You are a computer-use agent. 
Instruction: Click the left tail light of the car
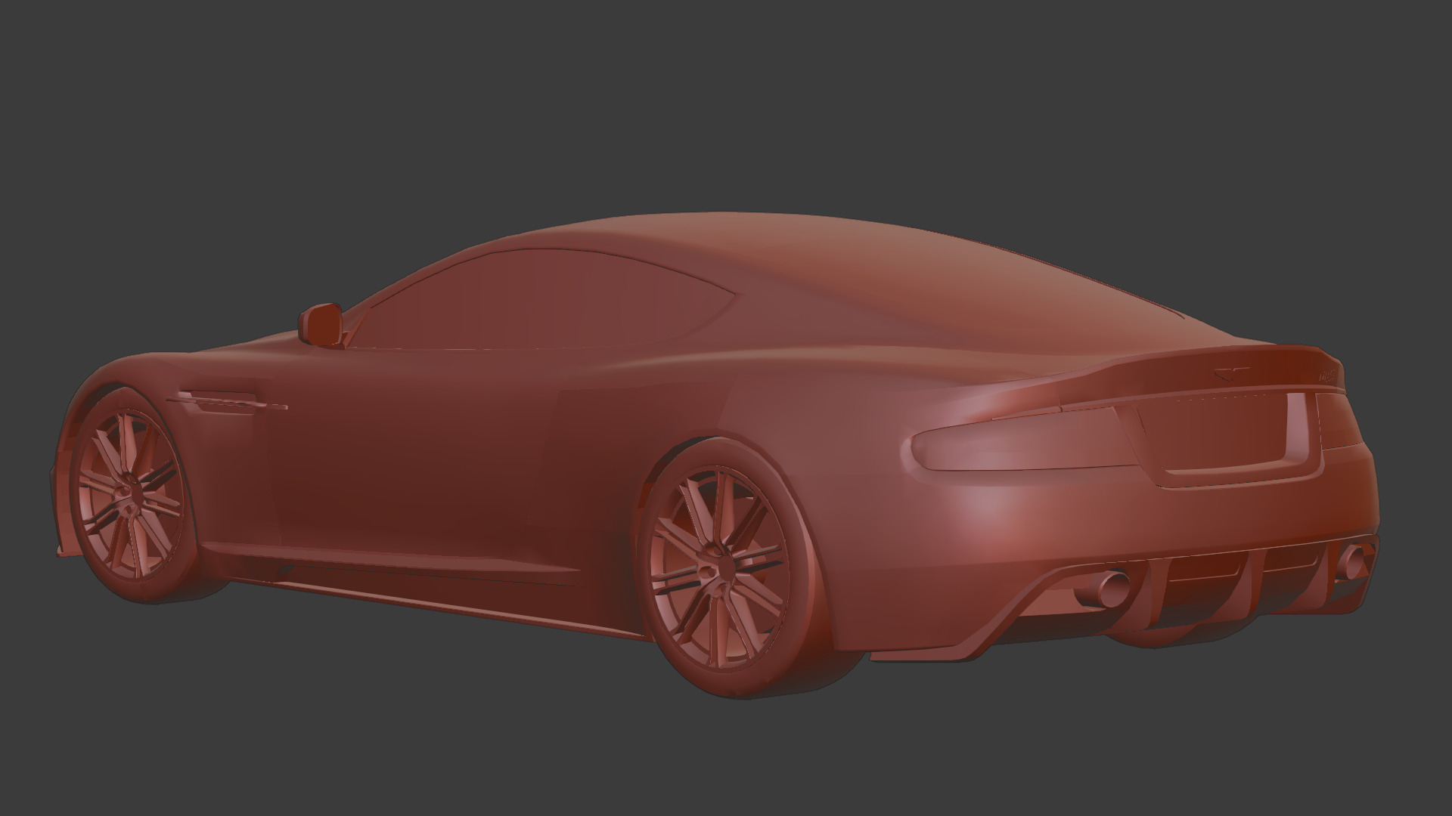(x=1025, y=440)
